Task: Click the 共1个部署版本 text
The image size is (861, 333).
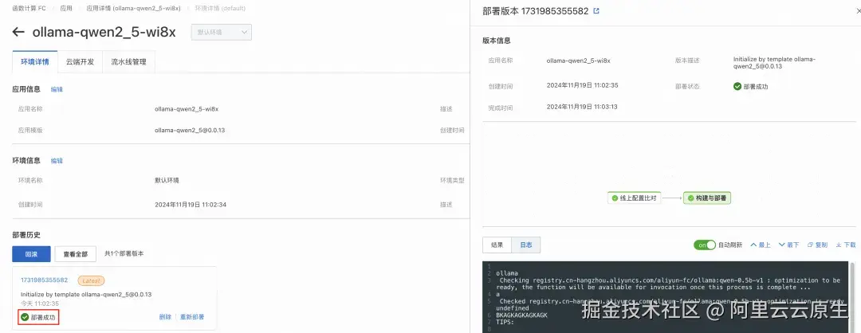Action: click(124, 254)
